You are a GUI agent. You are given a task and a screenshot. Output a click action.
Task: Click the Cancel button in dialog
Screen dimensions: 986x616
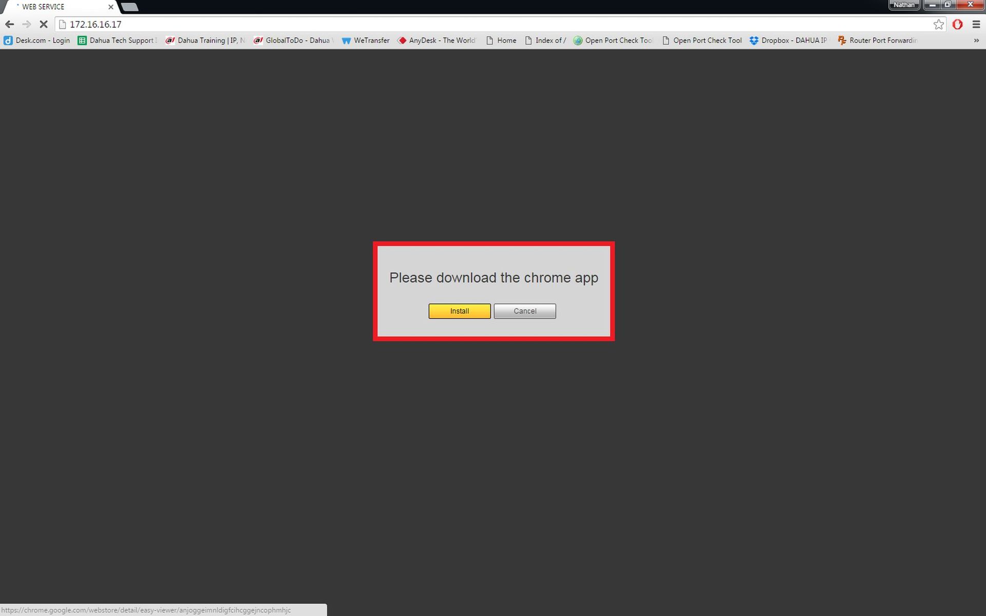point(524,311)
